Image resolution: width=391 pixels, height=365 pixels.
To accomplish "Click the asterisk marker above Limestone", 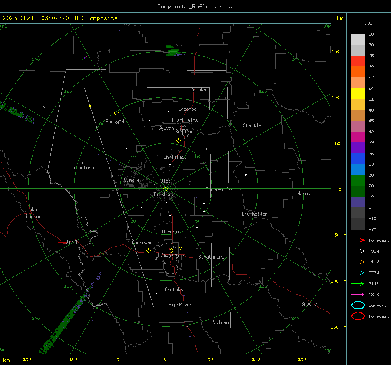I will (x=82, y=164).
